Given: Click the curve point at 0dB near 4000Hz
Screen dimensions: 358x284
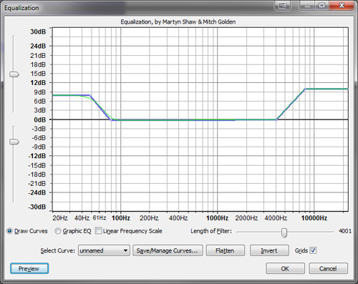Looking at the screenshot, I should click(276, 119).
